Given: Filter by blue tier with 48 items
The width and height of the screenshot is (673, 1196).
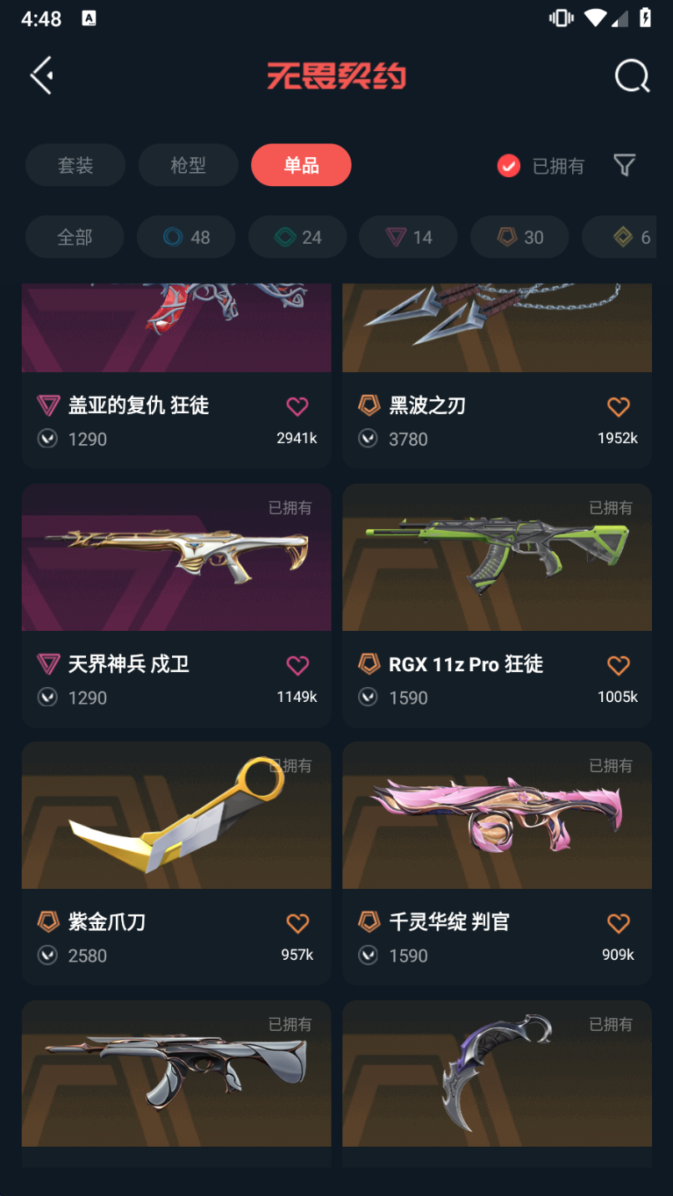Looking at the screenshot, I should click(186, 237).
